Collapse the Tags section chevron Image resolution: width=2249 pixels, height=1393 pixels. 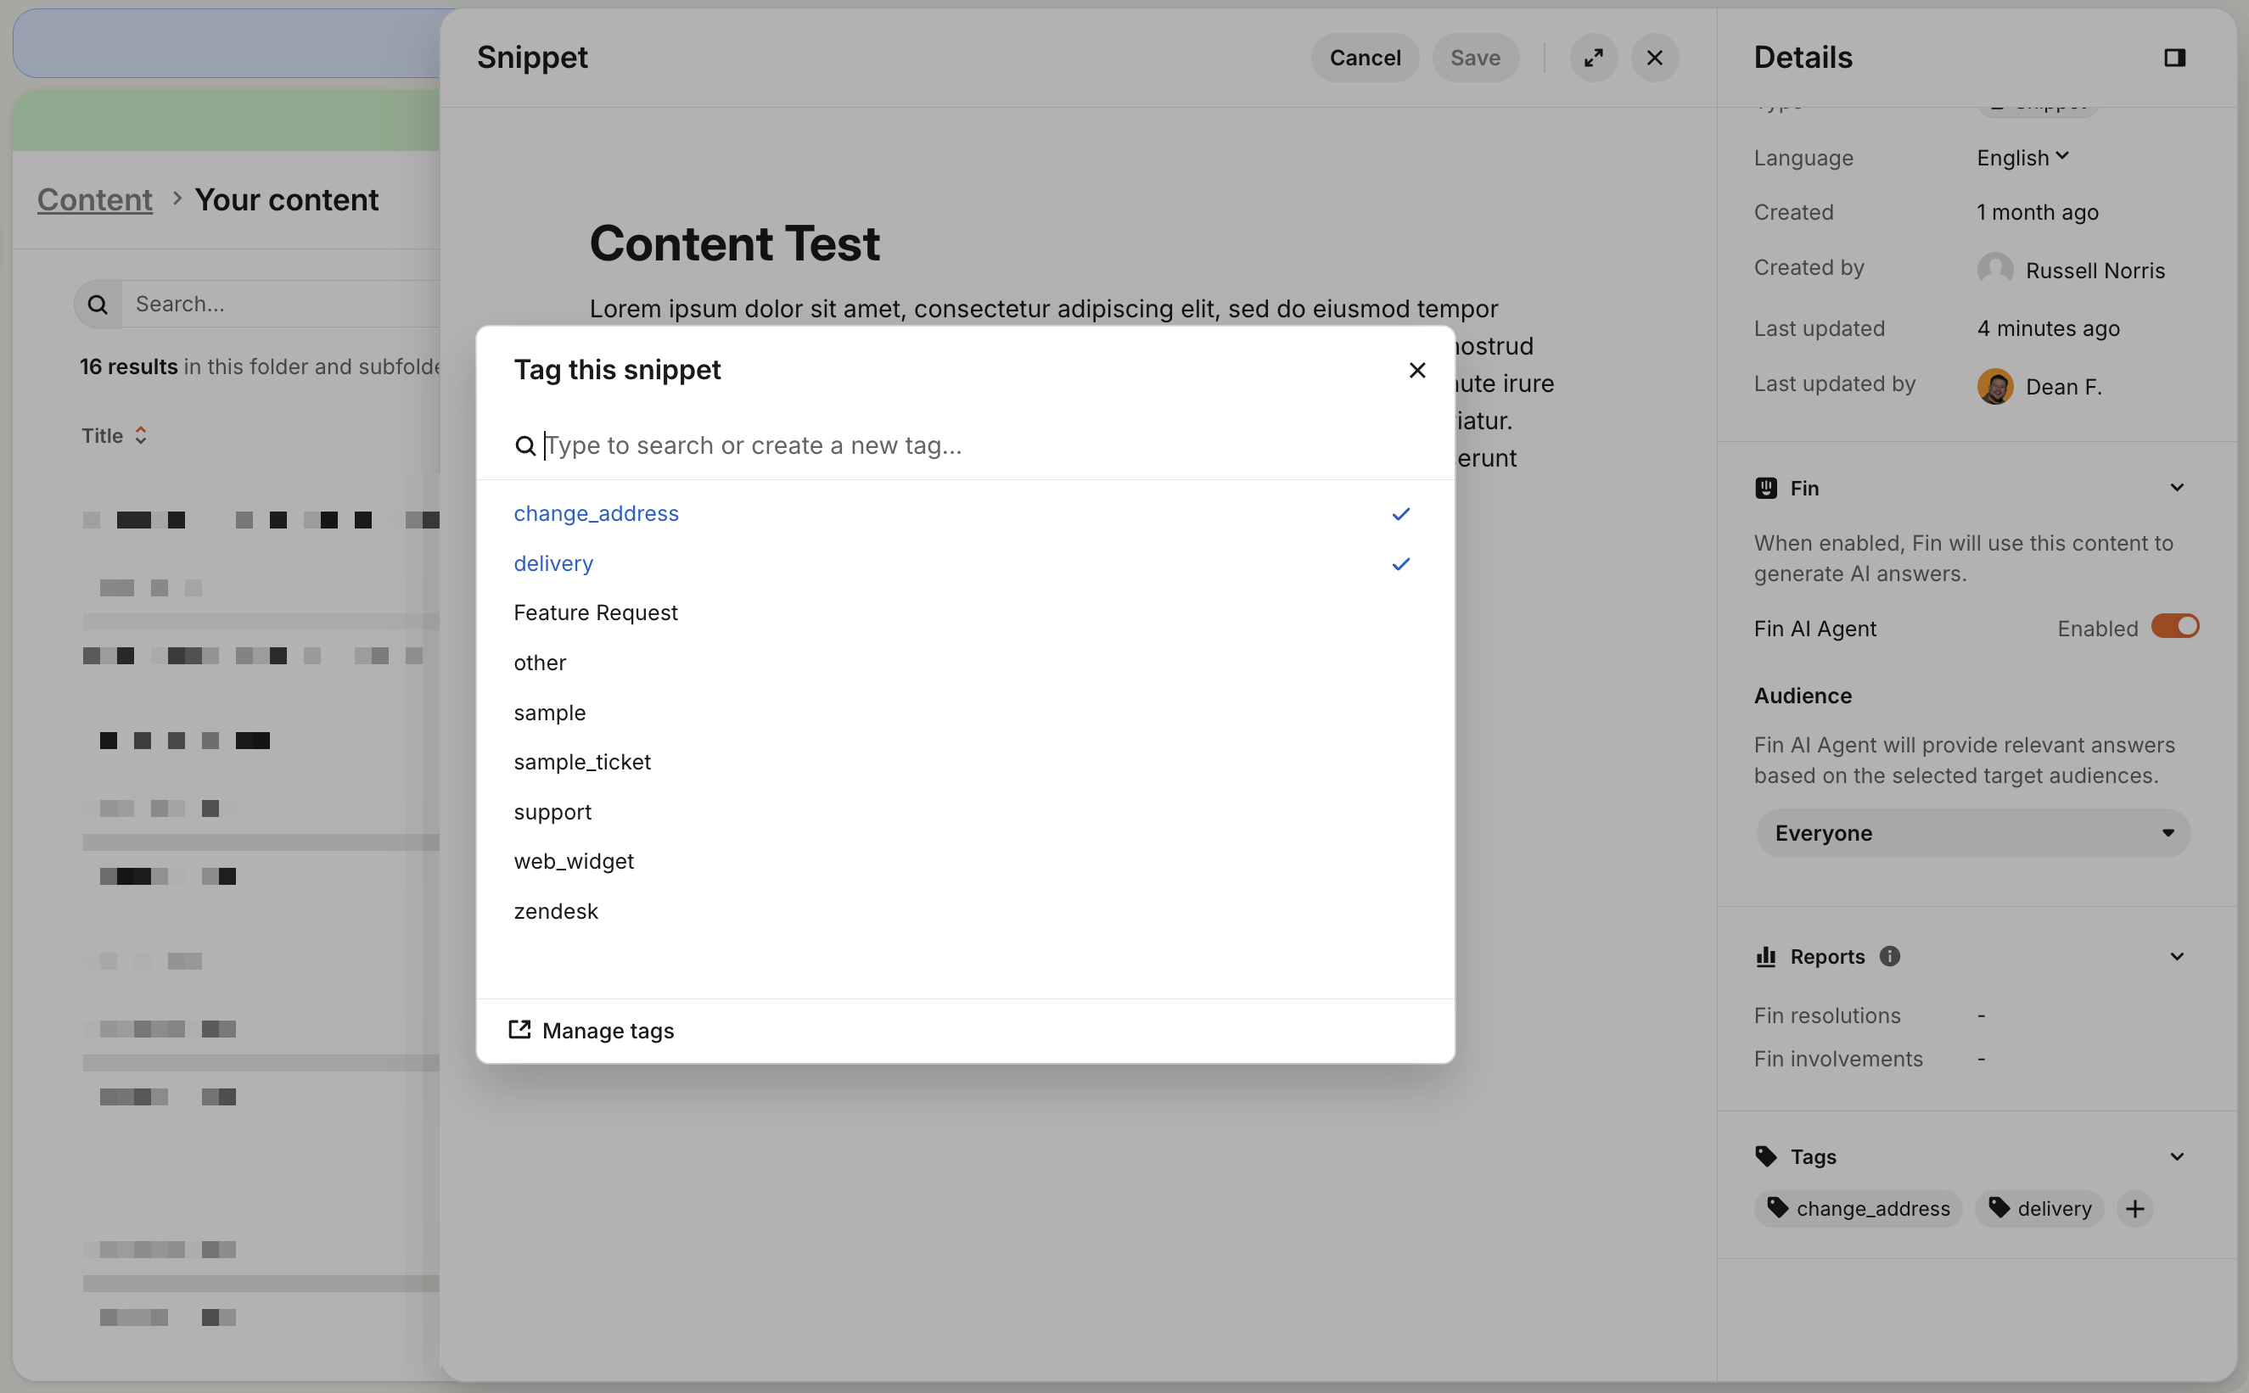point(2176,1156)
